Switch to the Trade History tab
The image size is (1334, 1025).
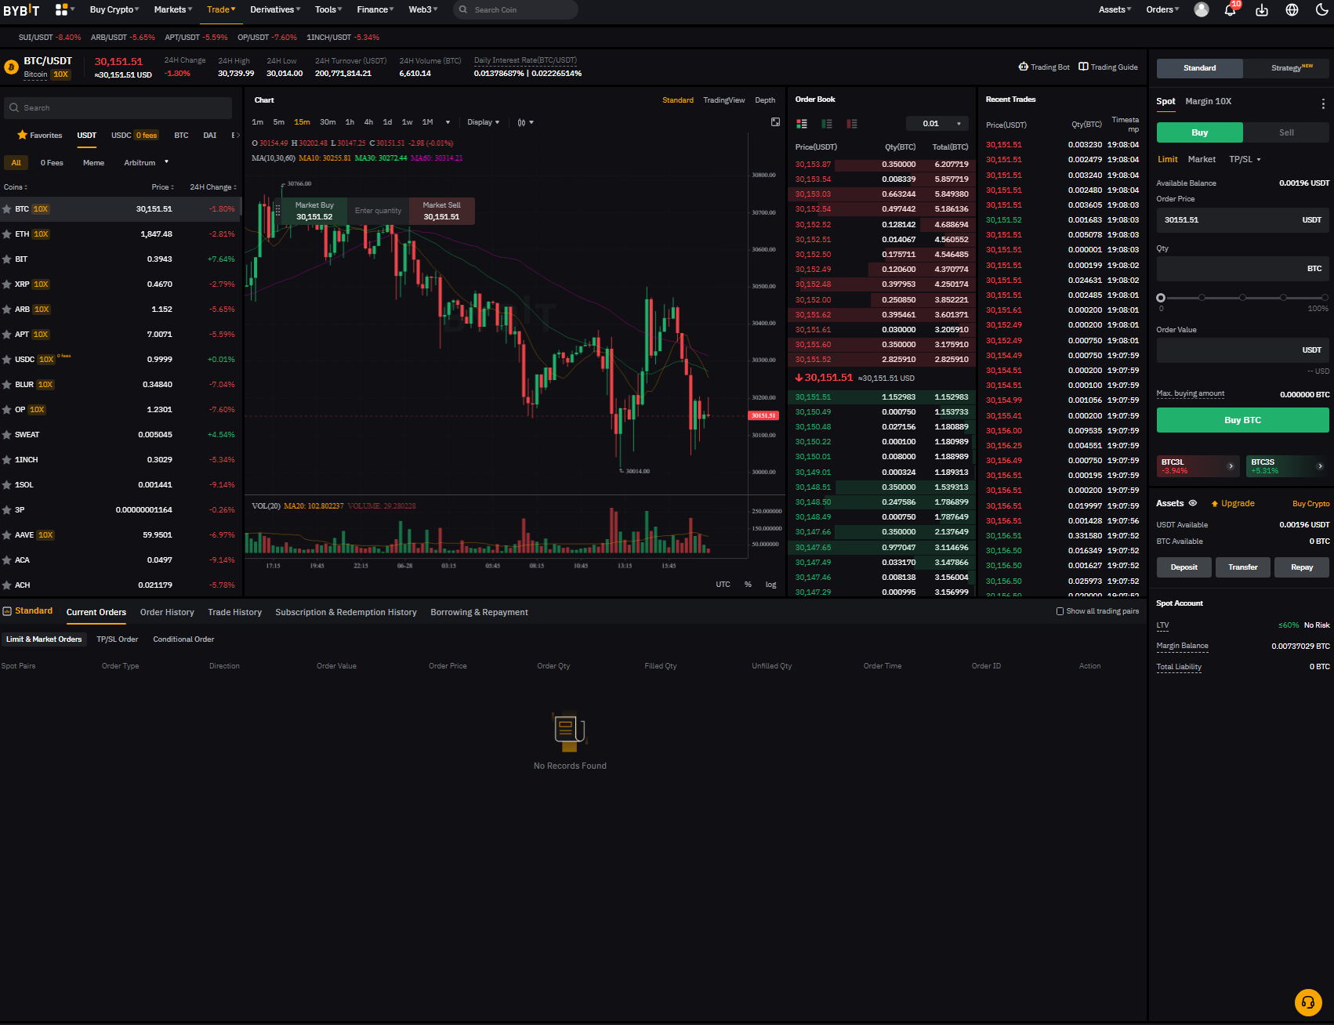(x=234, y=612)
